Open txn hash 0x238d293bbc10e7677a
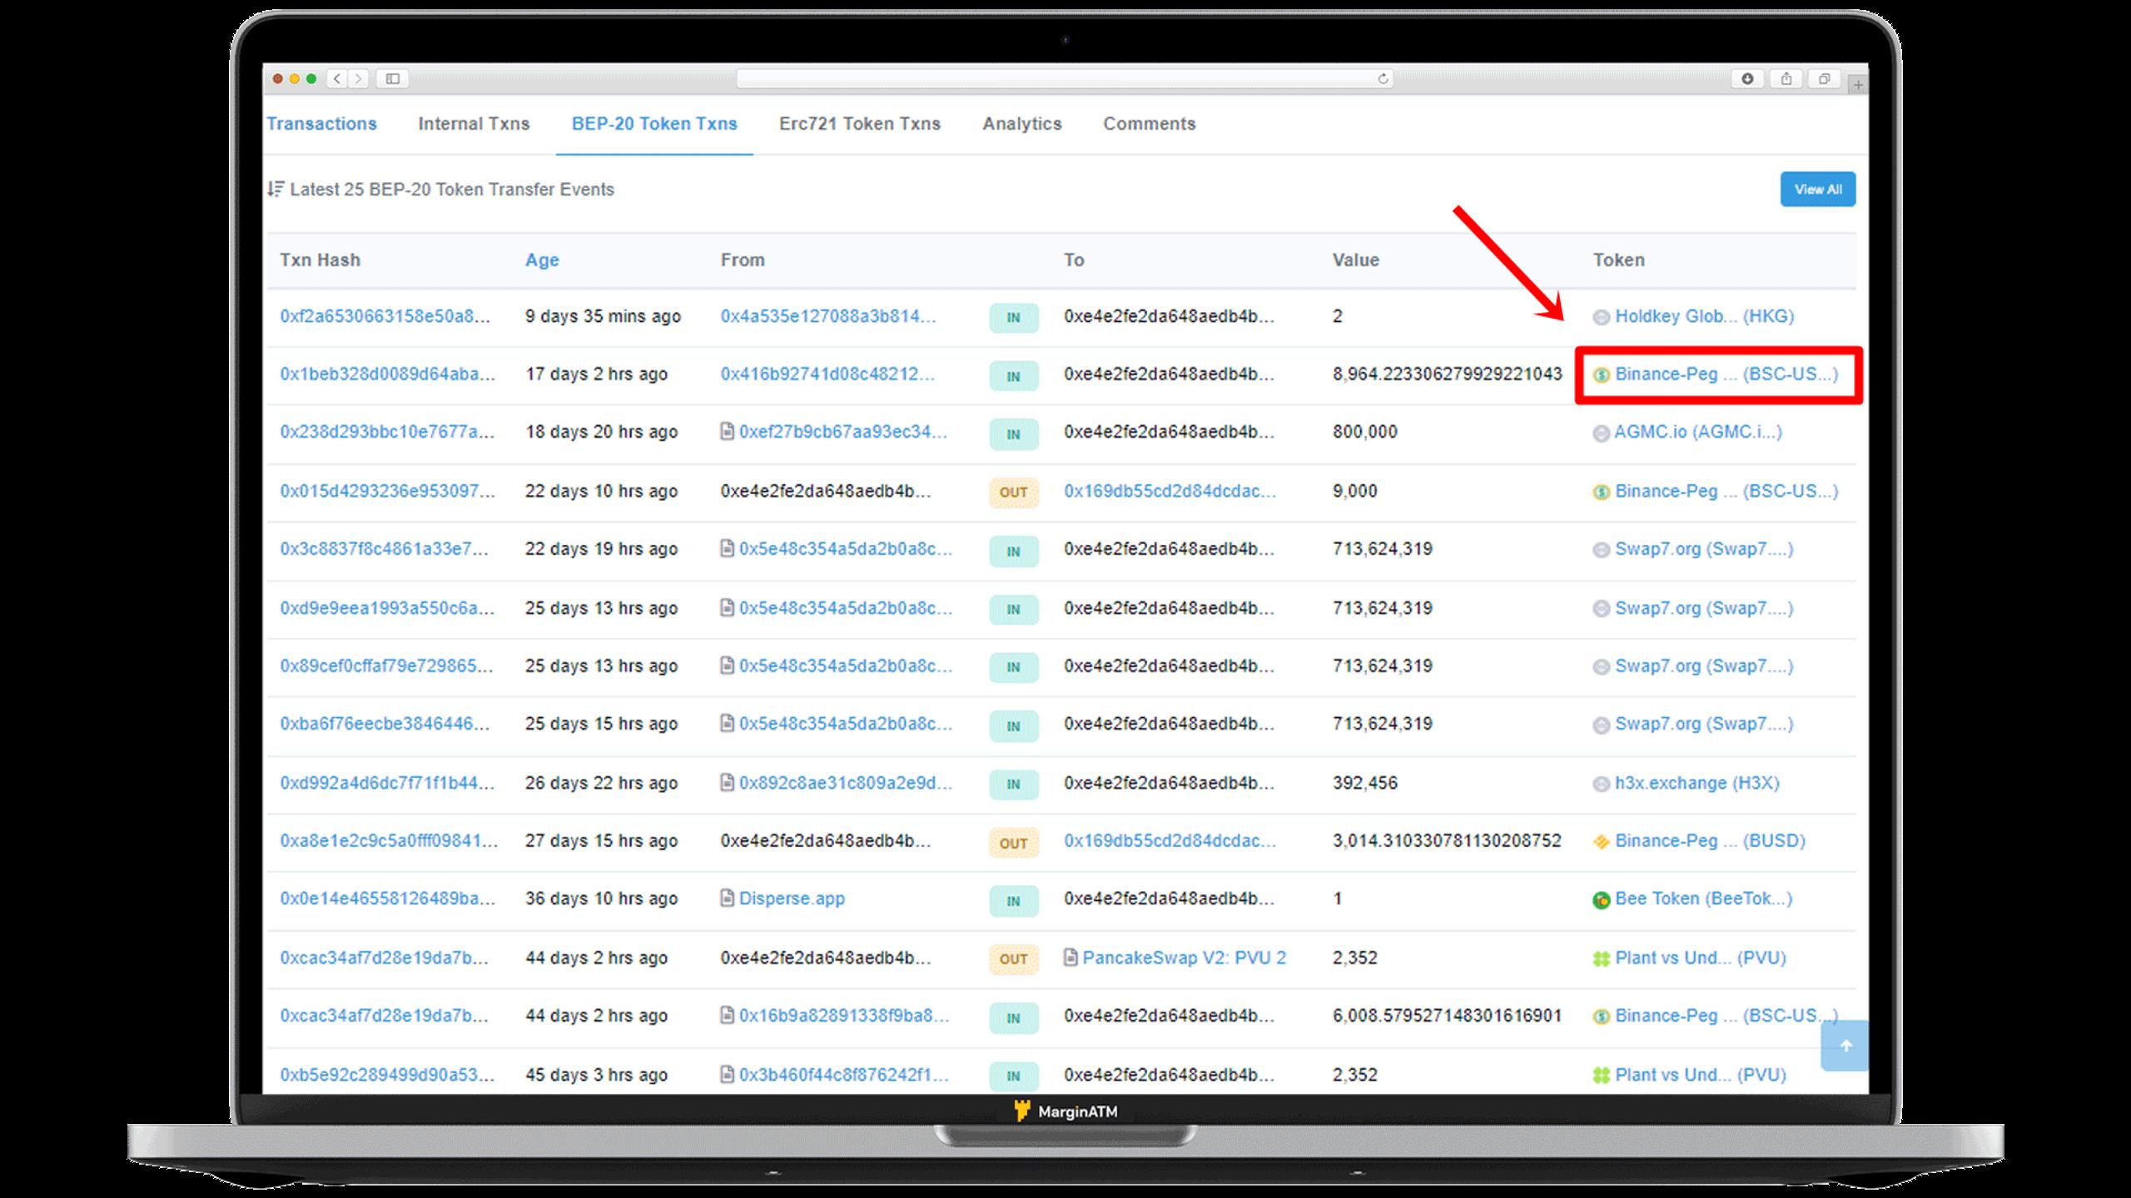2131x1198 pixels. click(x=387, y=432)
